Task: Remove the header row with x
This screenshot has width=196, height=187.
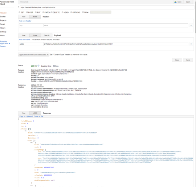Action: pos(191,25)
